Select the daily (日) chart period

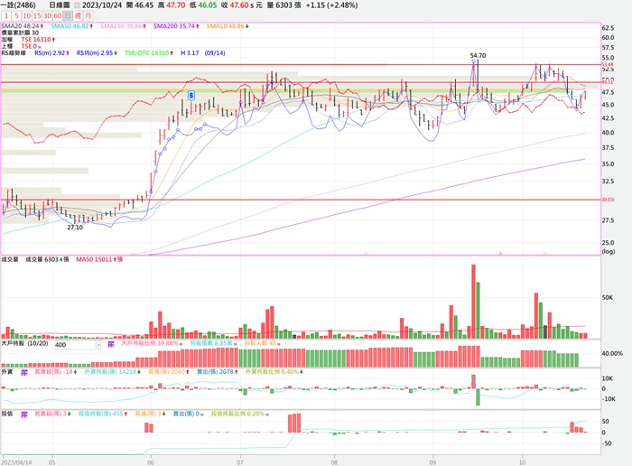pos(70,16)
